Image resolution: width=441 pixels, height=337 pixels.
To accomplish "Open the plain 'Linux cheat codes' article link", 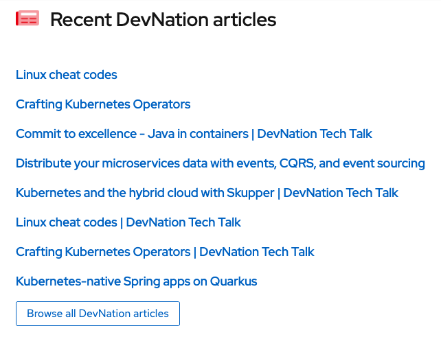I will 67,75.
